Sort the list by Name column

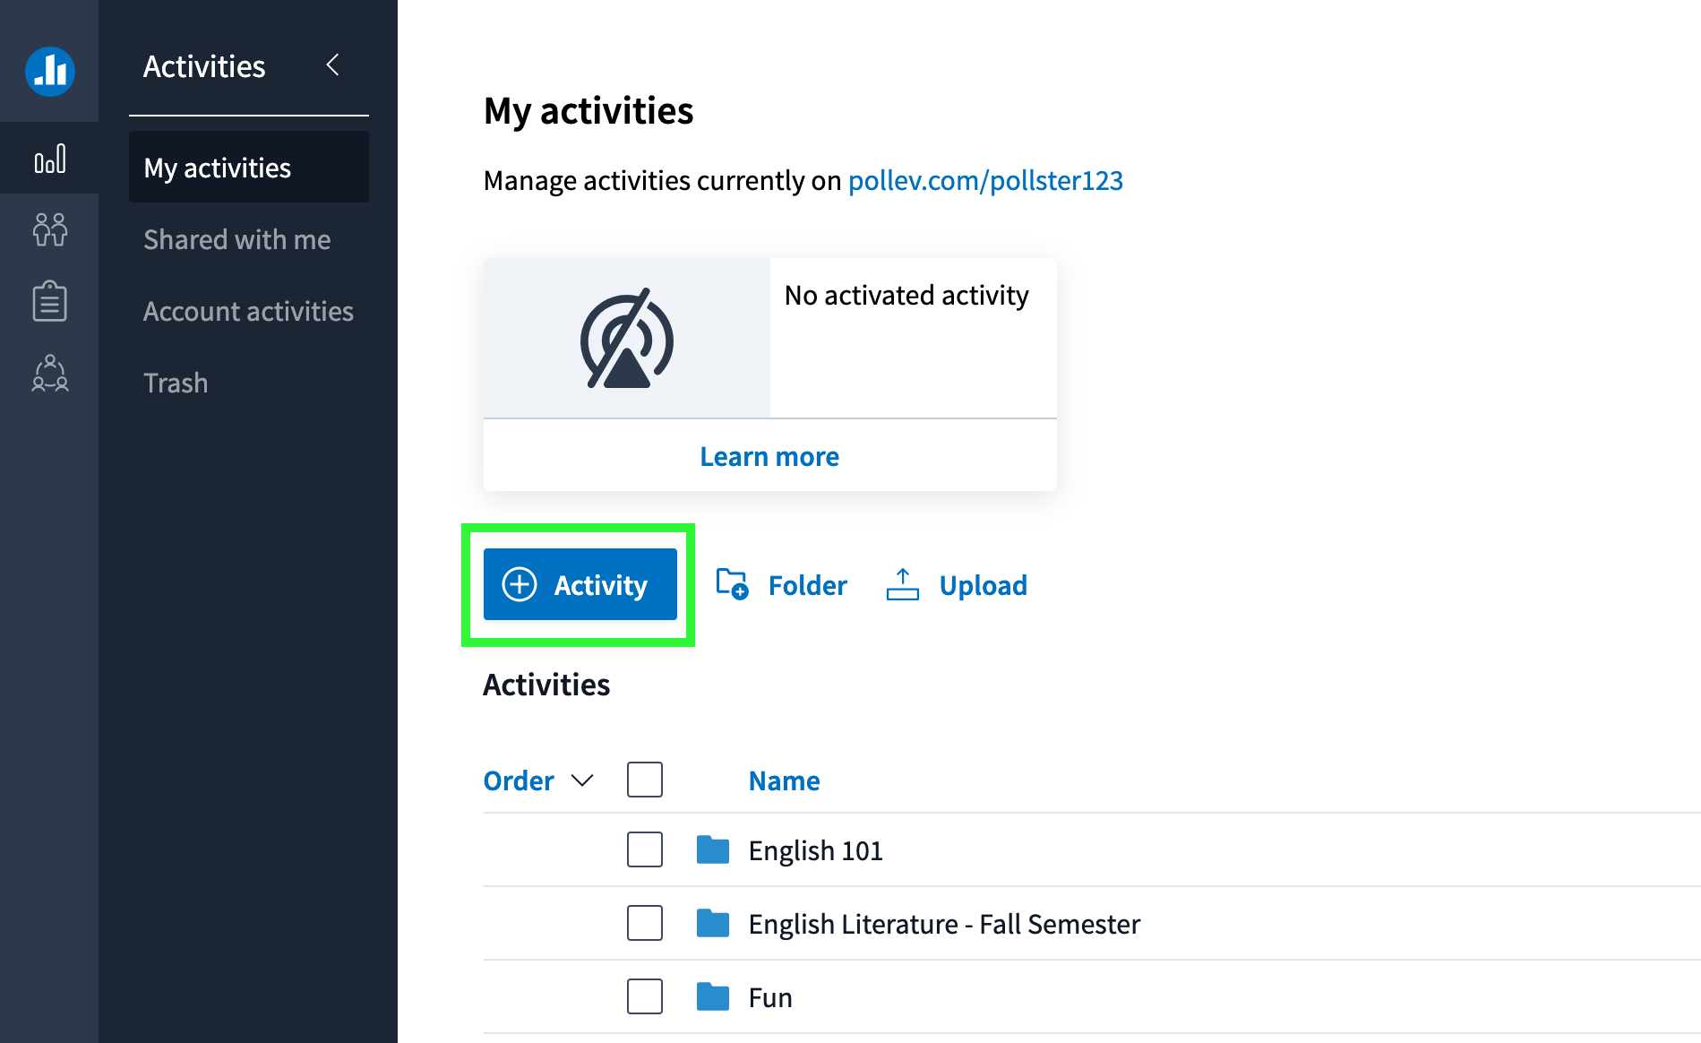pyautogui.click(x=784, y=780)
